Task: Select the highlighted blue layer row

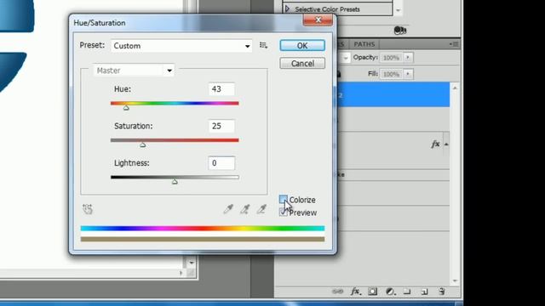Action: [x=393, y=94]
